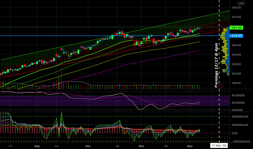This screenshot has width=253, height=149.
Task: Click the 40.00000 oscillator axis label
Action: (x=238, y=103)
